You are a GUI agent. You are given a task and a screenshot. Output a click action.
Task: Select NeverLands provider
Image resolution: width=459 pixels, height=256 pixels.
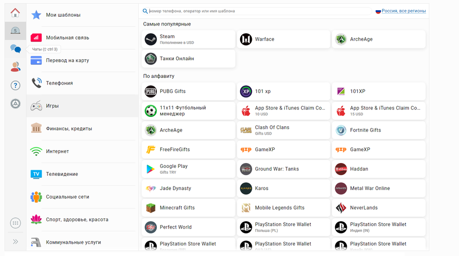(379, 208)
